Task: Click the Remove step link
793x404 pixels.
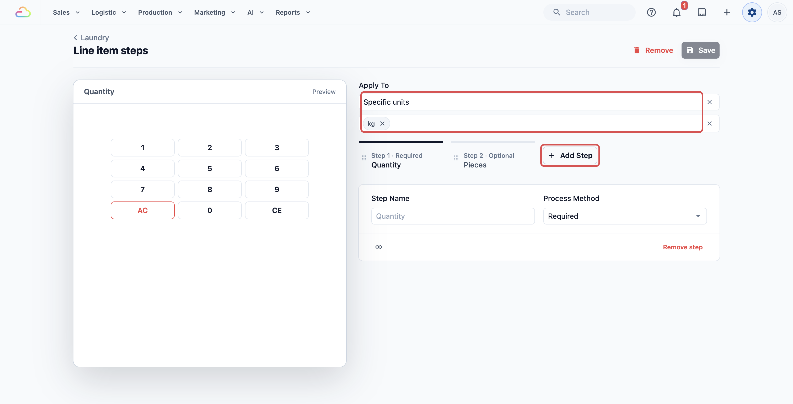Action: (683, 247)
